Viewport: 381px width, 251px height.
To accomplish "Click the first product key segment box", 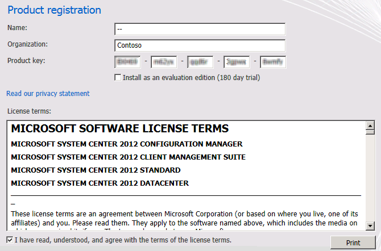I will (x=127, y=61).
